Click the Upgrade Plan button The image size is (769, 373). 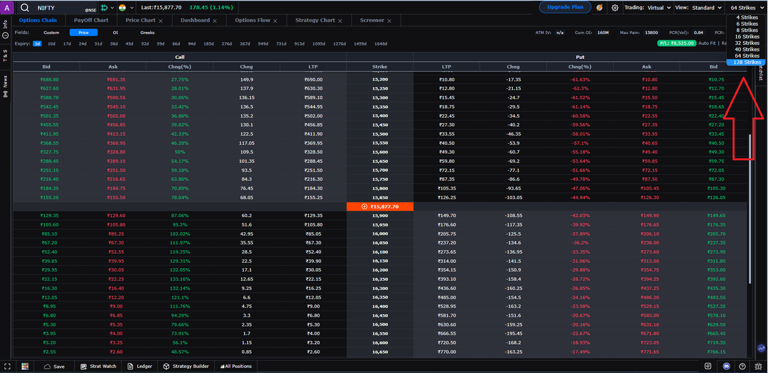(565, 8)
